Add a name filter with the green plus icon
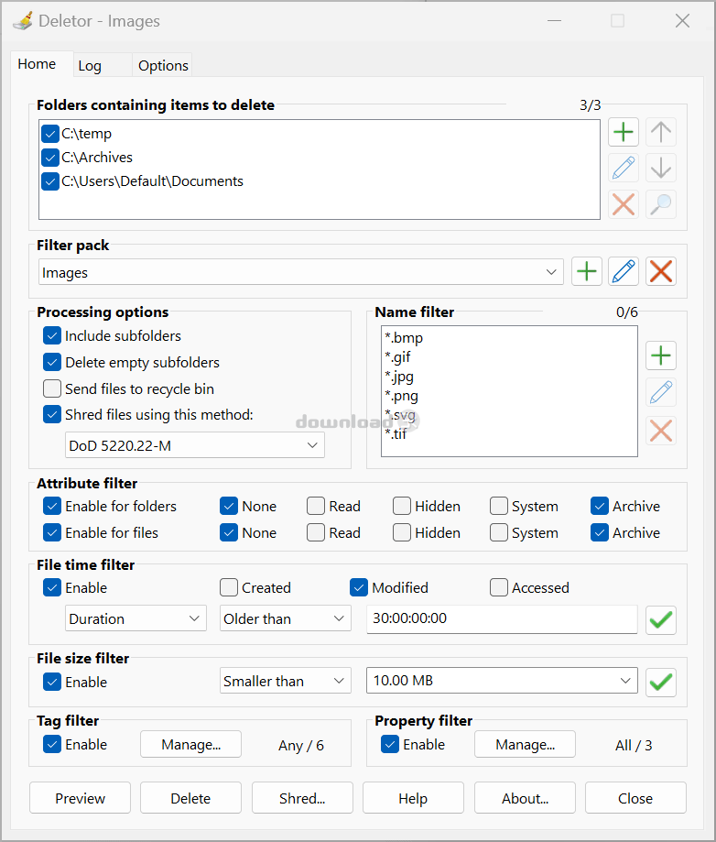Image resolution: width=716 pixels, height=842 pixels. [x=661, y=355]
